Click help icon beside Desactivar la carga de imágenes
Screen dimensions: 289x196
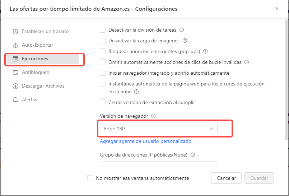(x=185, y=41)
